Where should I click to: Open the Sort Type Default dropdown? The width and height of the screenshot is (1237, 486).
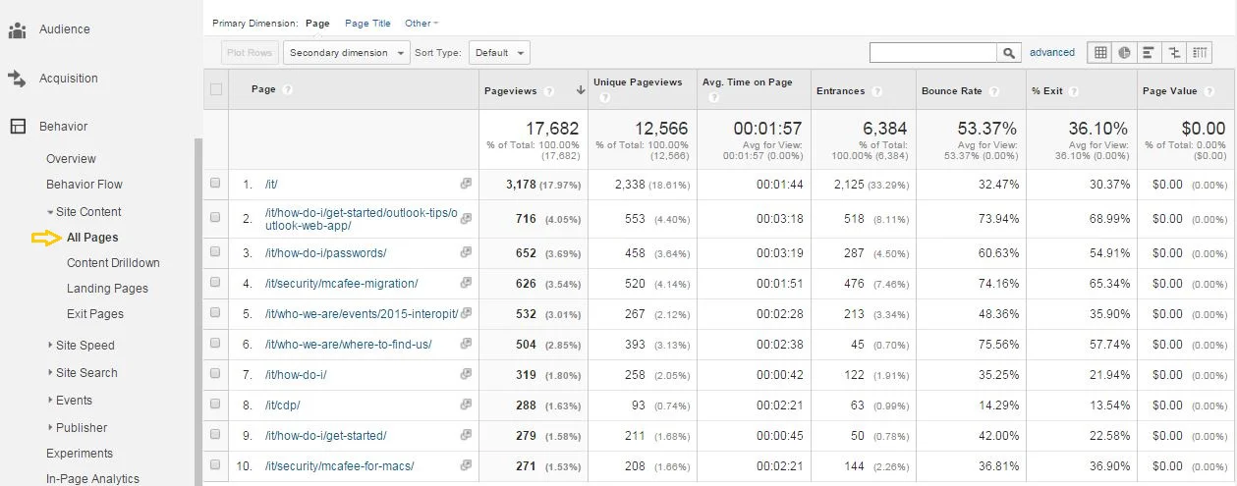coord(499,53)
